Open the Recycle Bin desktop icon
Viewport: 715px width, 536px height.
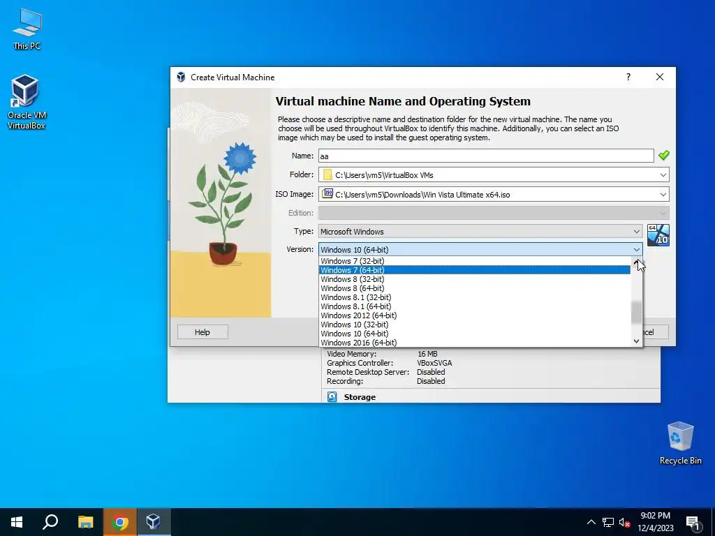pos(680,443)
